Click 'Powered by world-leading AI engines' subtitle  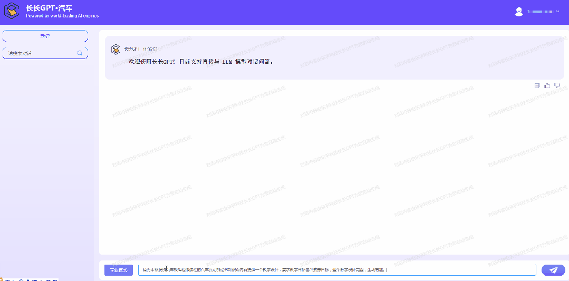62,16
